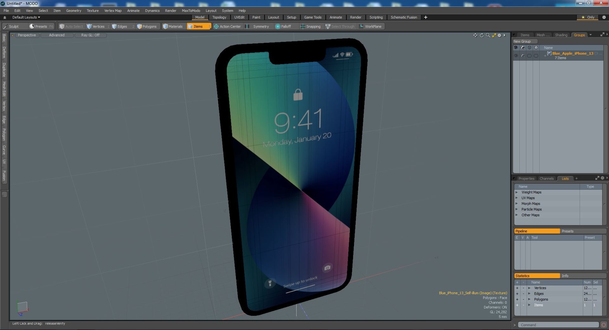The image size is (609, 330).
Task: Toggle render visibility for Blue_Apple_iPhone_13 group
Action: [x=523, y=56]
